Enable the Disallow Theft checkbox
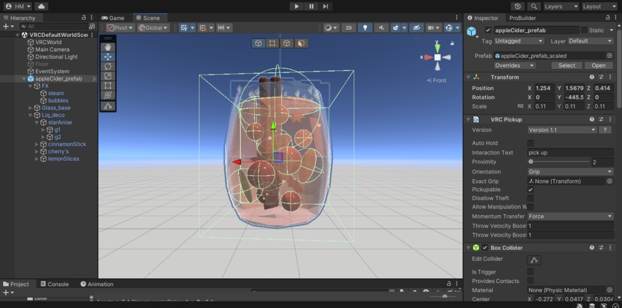The image size is (622, 308). (x=530, y=198)
